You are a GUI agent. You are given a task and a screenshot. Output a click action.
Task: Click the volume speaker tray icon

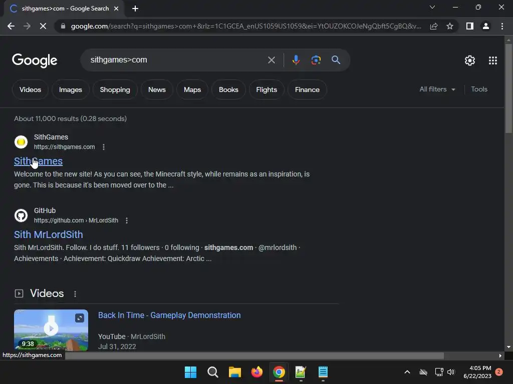pyautogui.click(x=451, y=372)
